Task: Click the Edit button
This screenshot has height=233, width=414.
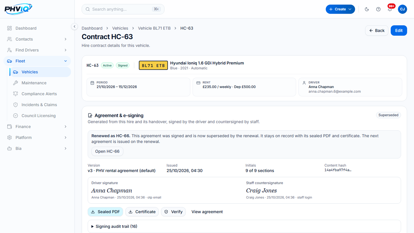Action: click(x=399, y=31)
